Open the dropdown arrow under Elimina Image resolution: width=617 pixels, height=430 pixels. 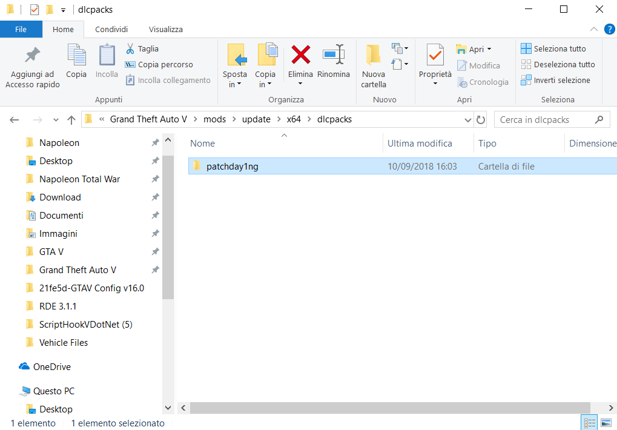point(300,84)
